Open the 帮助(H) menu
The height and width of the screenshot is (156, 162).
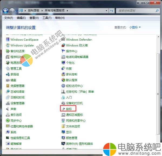(60, 18)
